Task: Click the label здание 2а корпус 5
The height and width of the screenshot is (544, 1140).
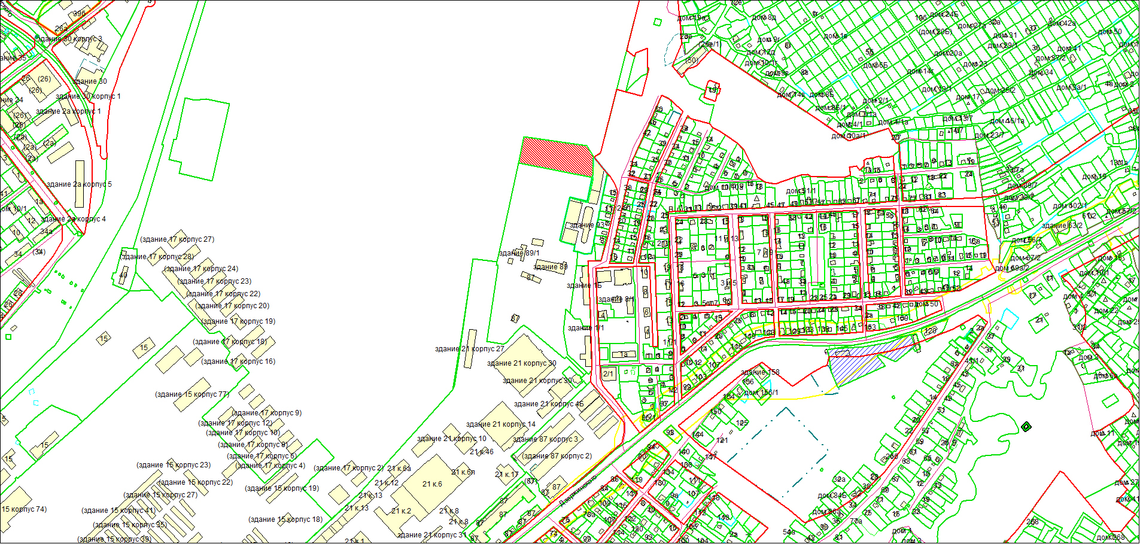Action: point(79,184)
